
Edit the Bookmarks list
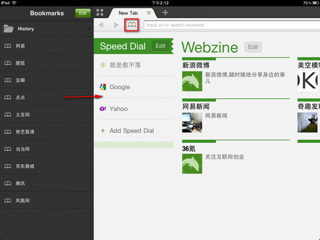coord(83,13)
